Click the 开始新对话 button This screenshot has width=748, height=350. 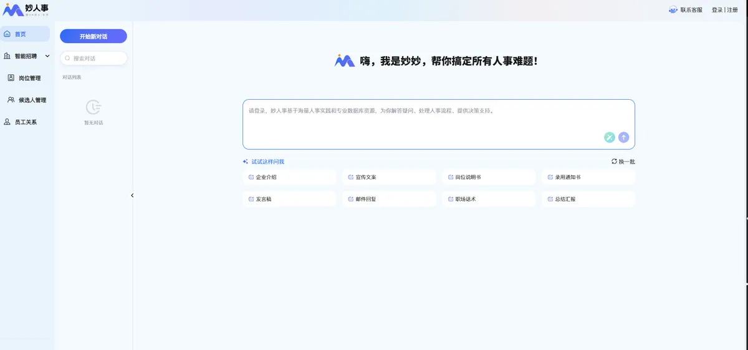point(93,37)
